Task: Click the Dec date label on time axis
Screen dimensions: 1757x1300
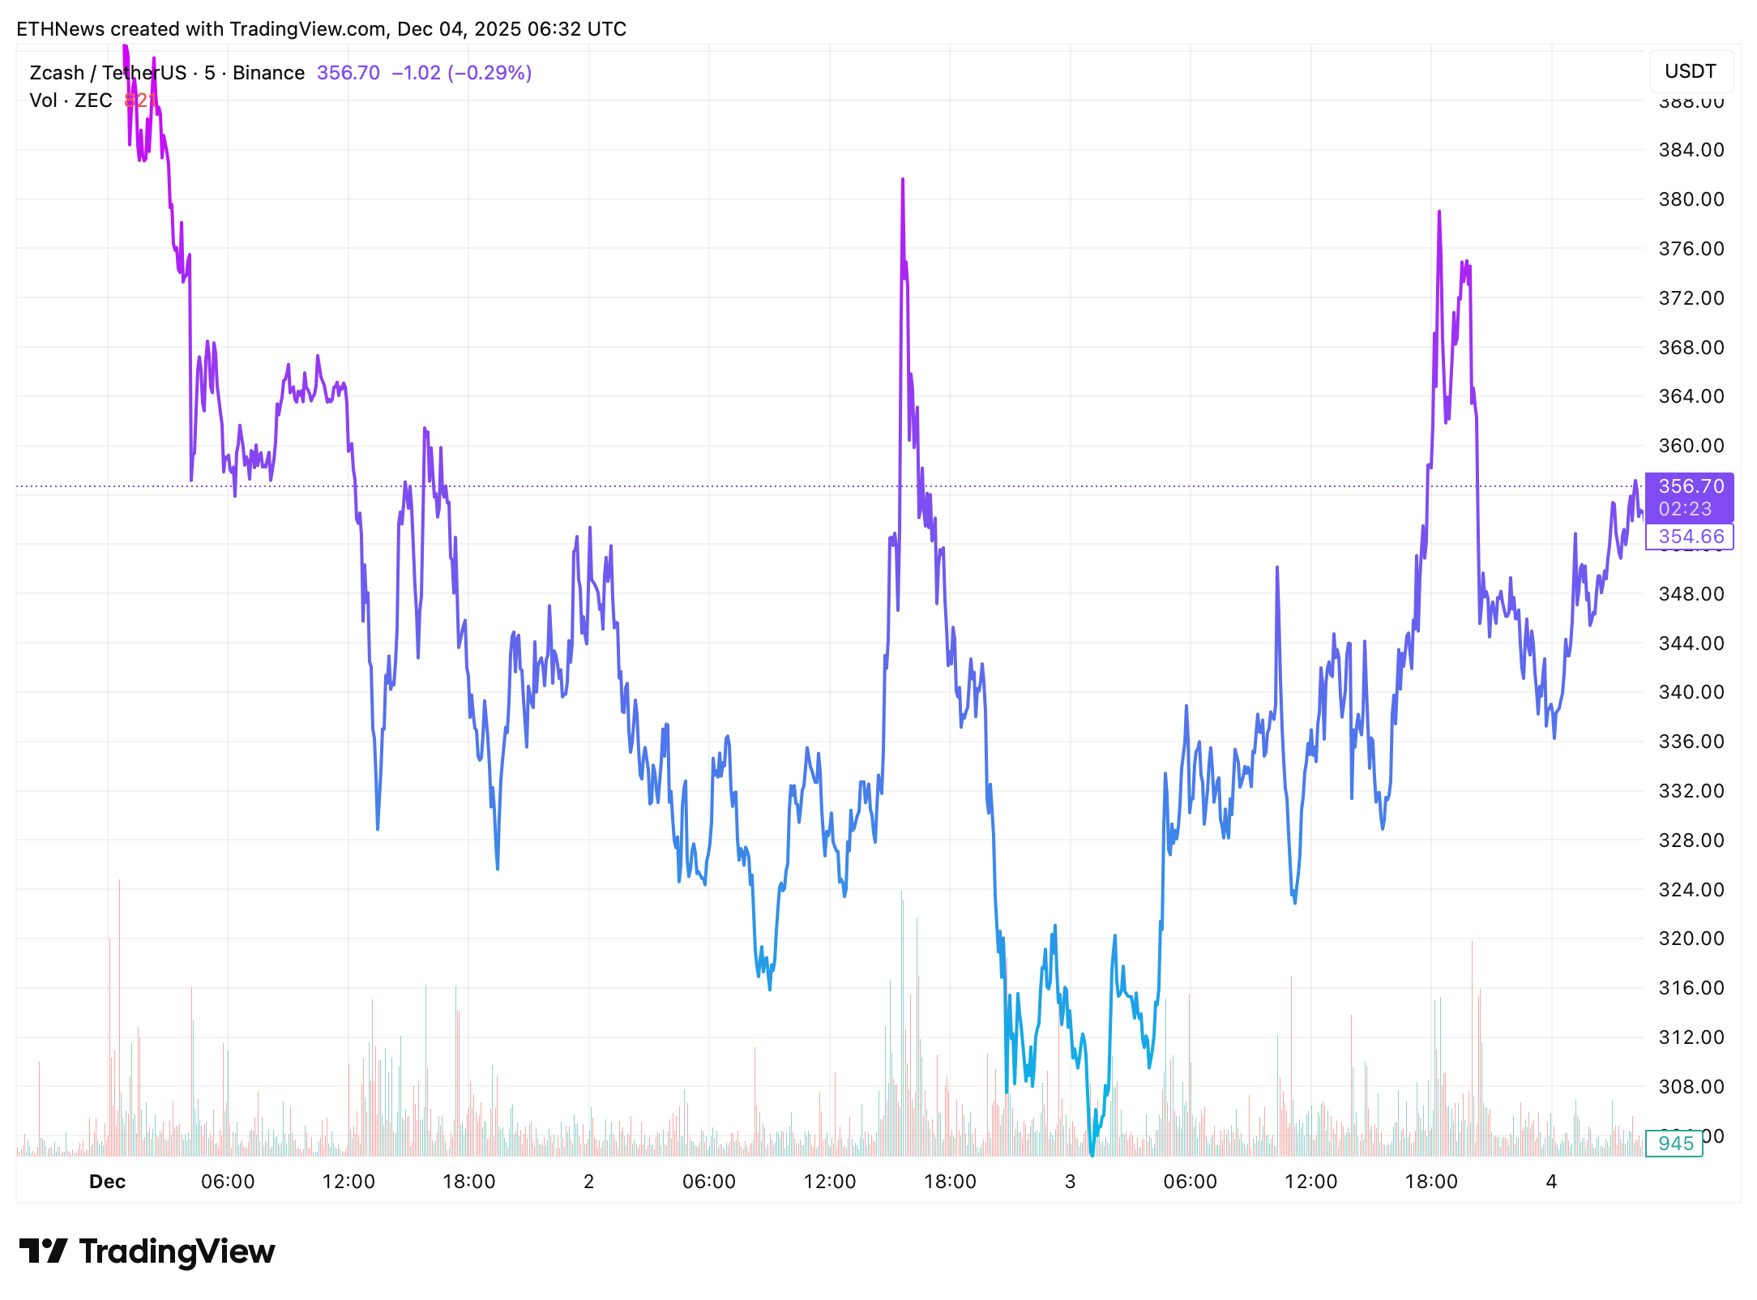Action: click(107, 1182)
